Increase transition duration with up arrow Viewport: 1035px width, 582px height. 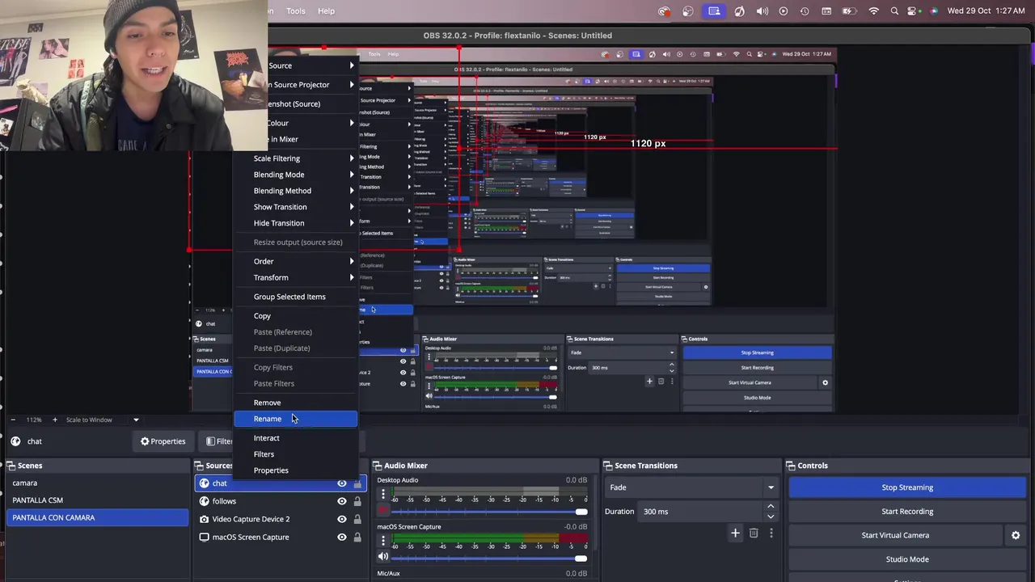(770, 507)
